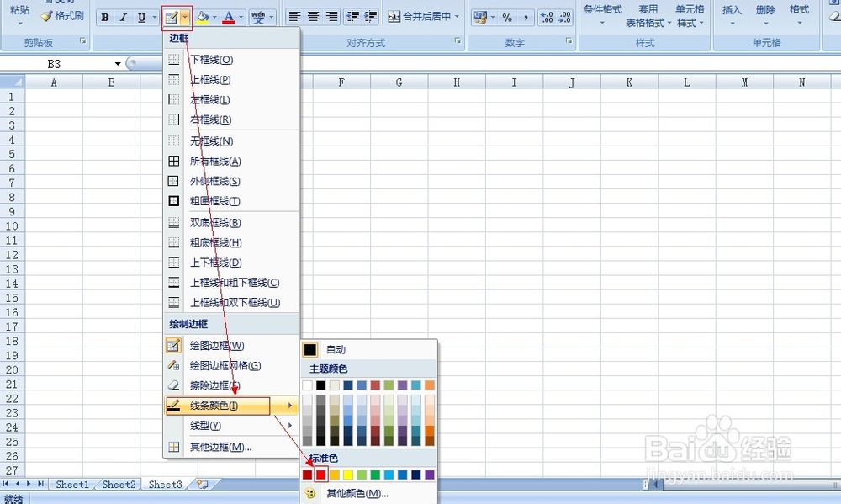Open the underline style dropdown arrow
The width and height of the screenshot is (841, 504).
click(x=155, y=17)
